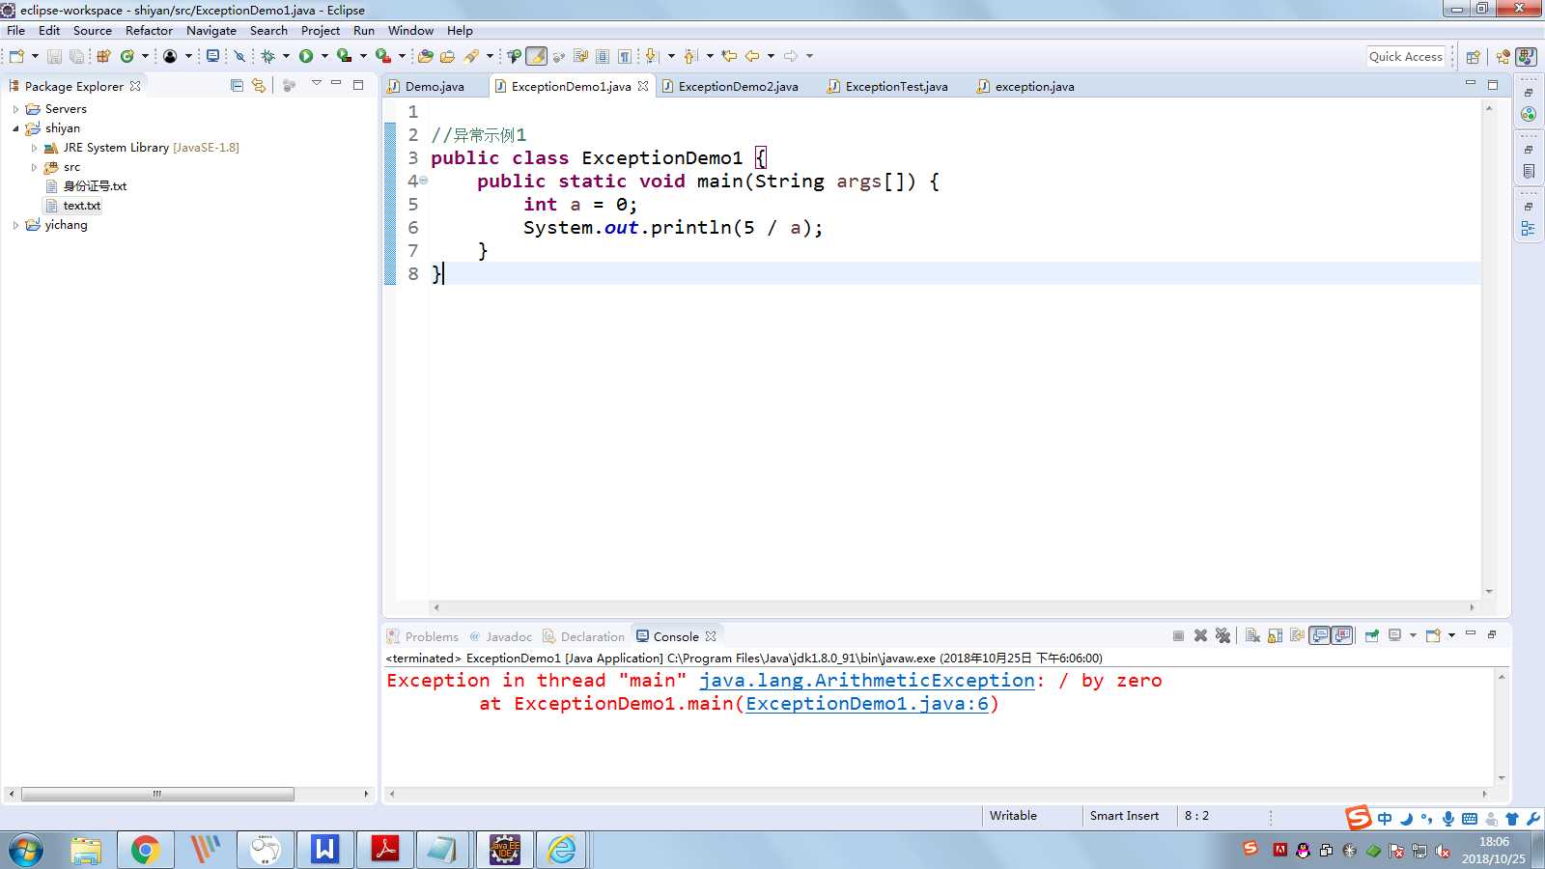Screen dimensions: 1545x869
Task: Click Terminate button in Console toolbar
Action: (1178, 635)
